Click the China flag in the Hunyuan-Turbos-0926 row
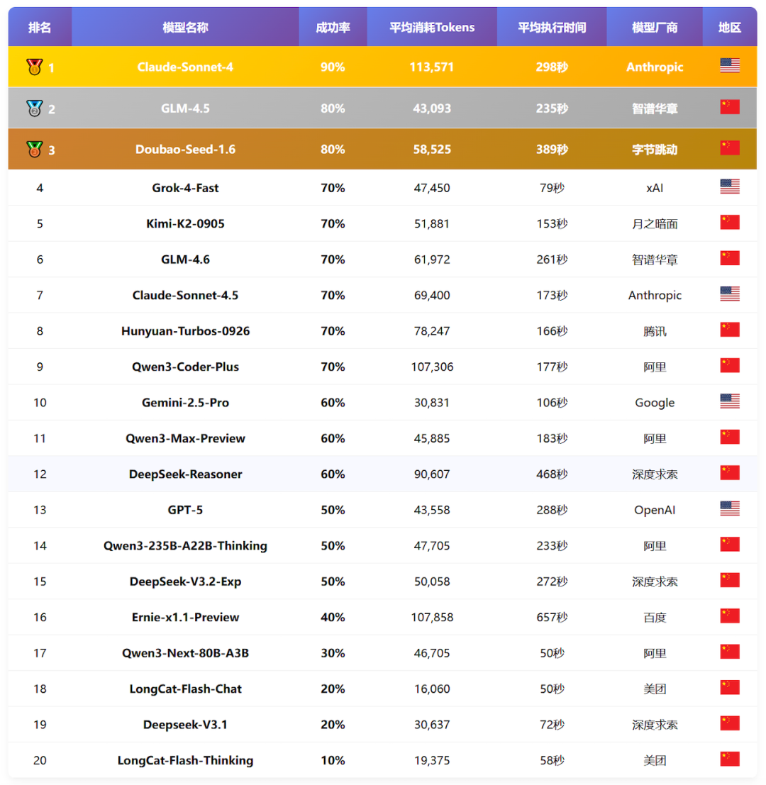The image size is (766, 785). coord(729,330)
